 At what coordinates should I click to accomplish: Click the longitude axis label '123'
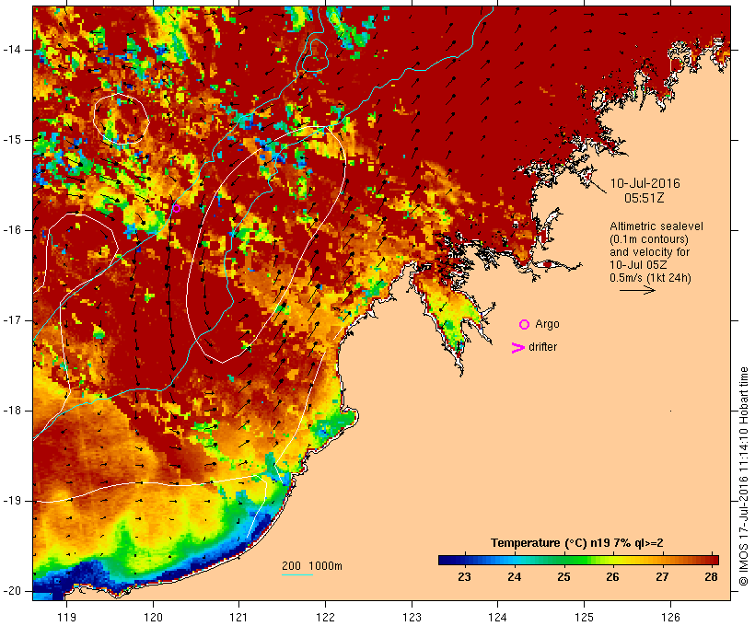click(412, 617)
